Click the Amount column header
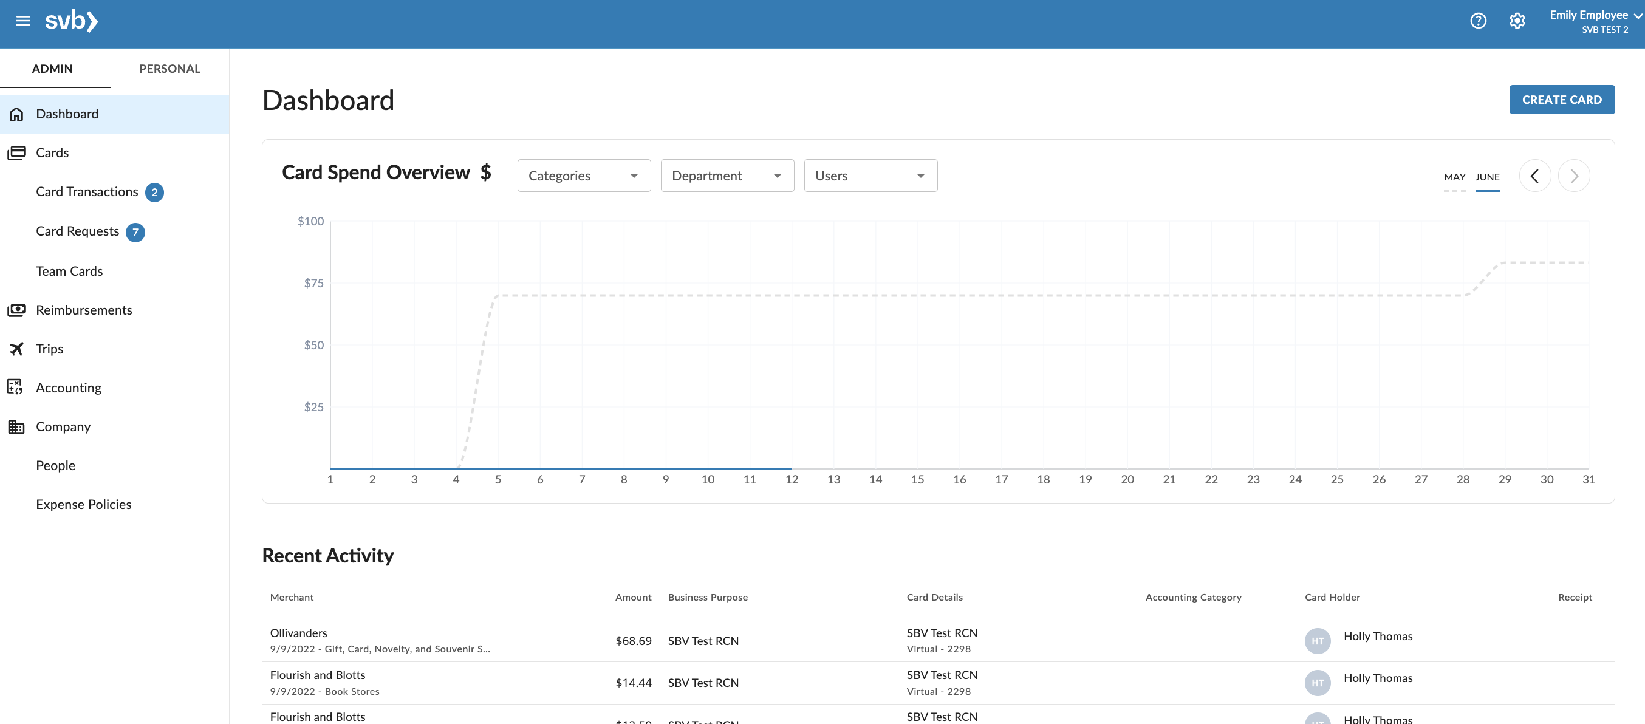1645x724 pixels. (x=633, y=598)
